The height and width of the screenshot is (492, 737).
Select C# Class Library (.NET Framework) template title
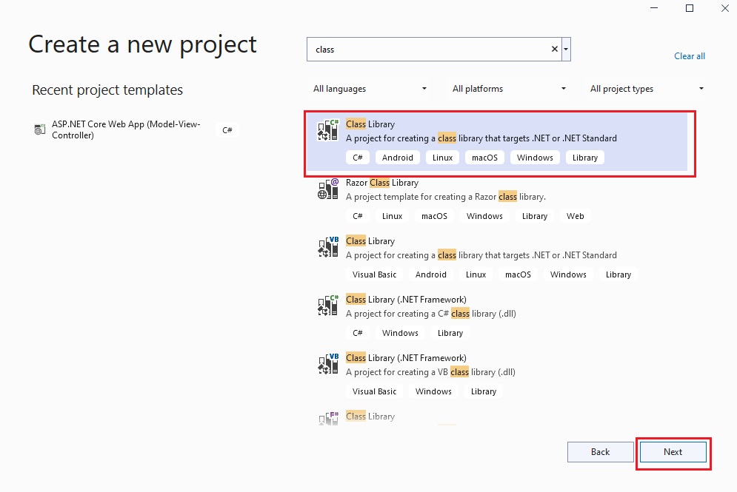point(406,300)
